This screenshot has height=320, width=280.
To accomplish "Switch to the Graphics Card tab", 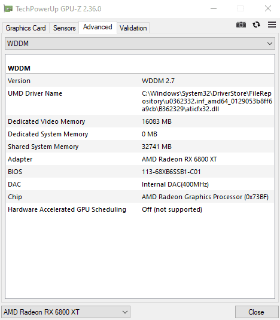I will [26, 28].
